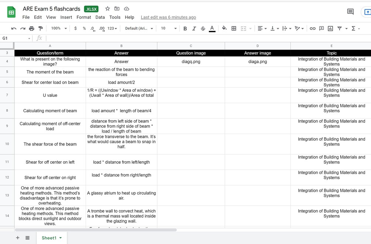
Task: Open the Borders tool
Action: (x=234, y=29)
